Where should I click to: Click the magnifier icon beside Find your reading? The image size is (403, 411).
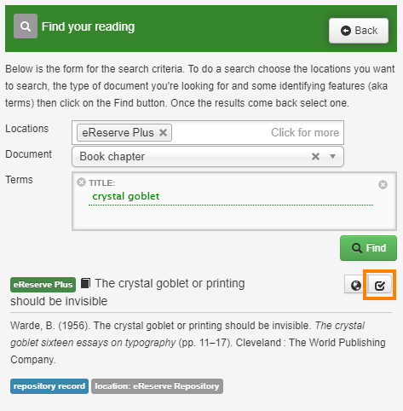(26, 26)
